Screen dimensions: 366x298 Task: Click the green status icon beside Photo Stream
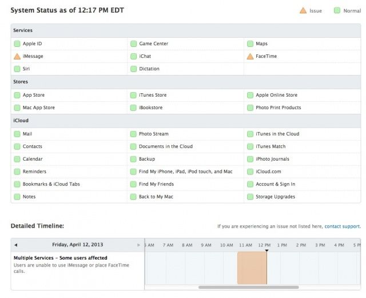tap(133, 134)
